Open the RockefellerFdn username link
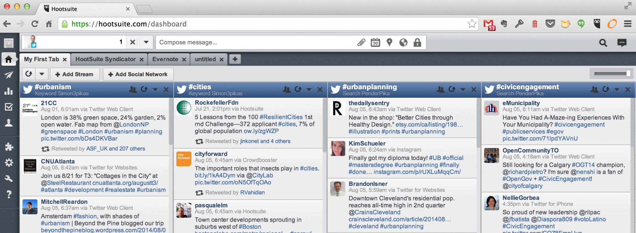The image size is (636, 233). click(x=217, y=103)
